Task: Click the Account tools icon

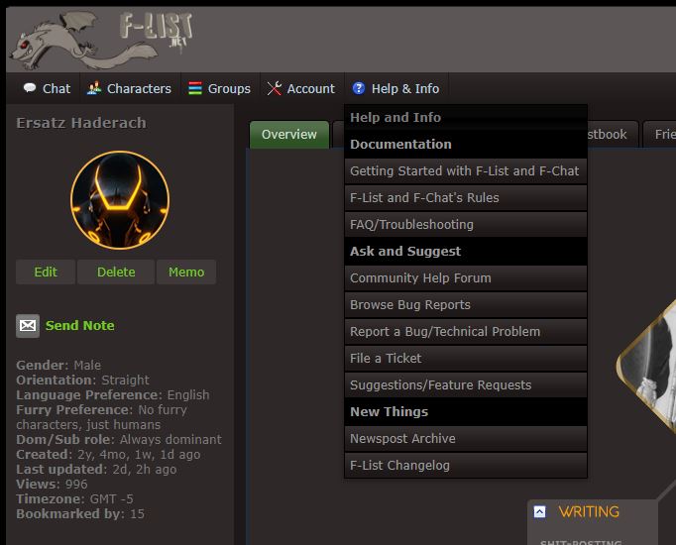Action: pyautogui.click(x=274, y=88)
